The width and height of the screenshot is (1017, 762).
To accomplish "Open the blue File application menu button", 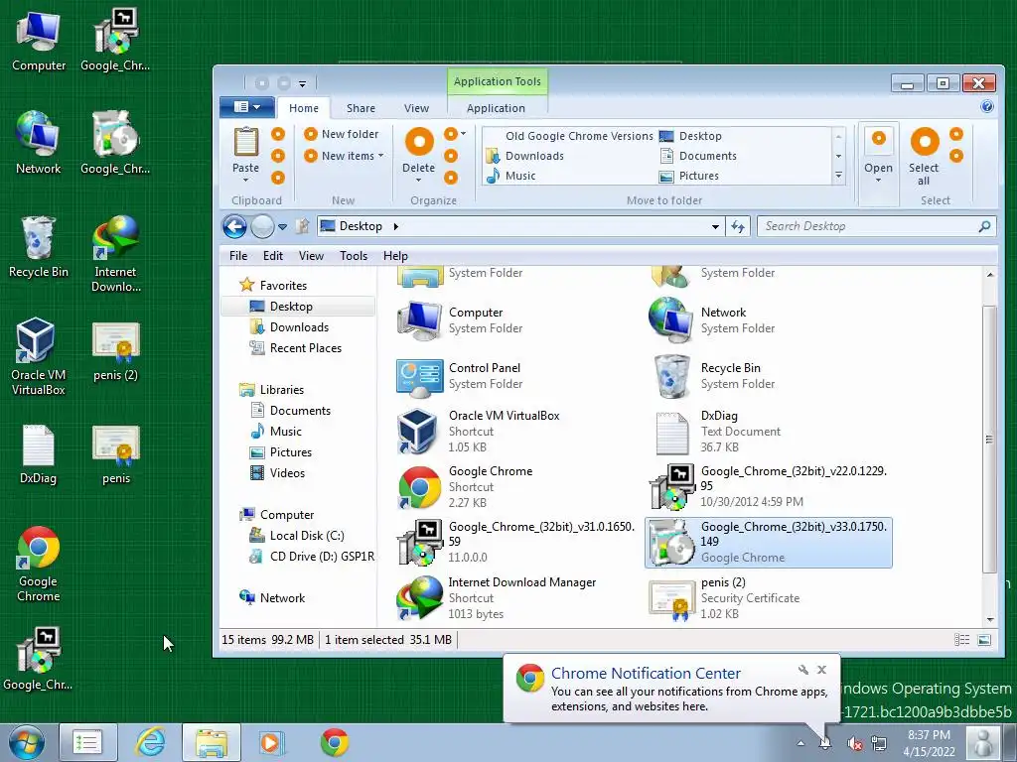I will point(246,107).
